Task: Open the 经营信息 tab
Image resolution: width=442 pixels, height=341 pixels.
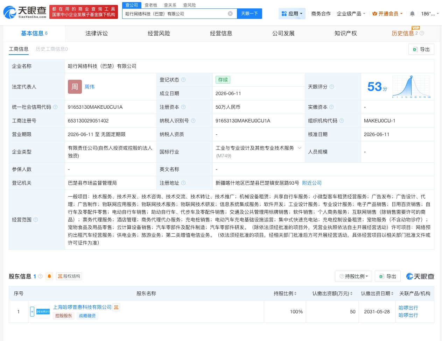Action: point(221,33)
